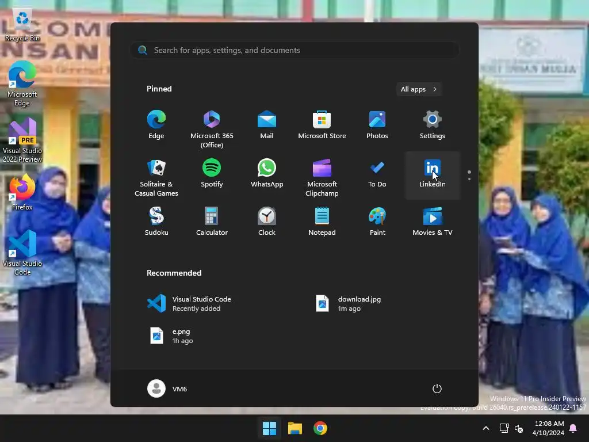The height and width of the screenshot is (442, 589).
Task: Click the Windows Start button on taskbar
Action: click(x=269, y=428)
